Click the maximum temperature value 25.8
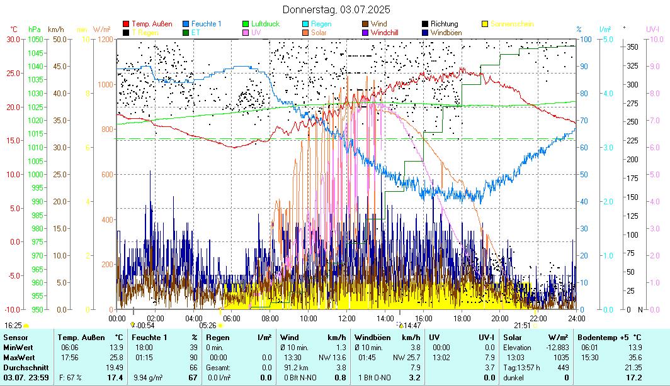670x386 pixels. (x=116, y=358)
